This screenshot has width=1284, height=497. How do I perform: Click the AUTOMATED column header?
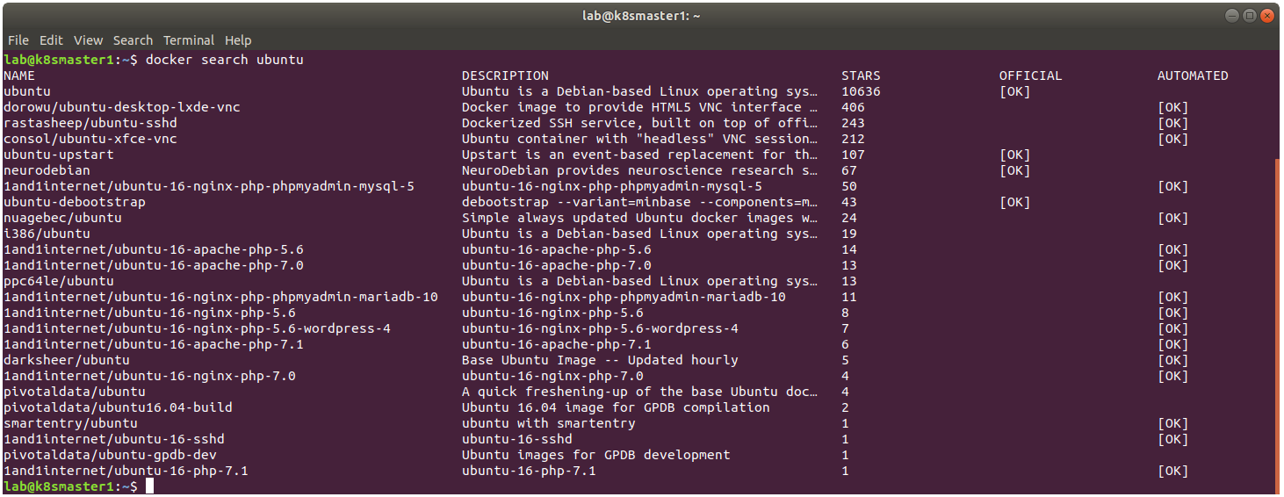pos(1193,76)
